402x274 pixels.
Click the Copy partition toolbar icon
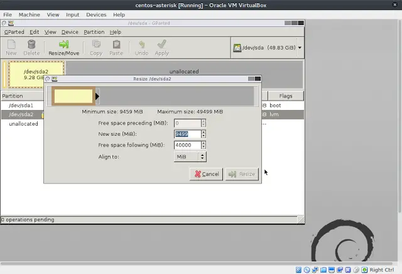(x=96, y=45)
